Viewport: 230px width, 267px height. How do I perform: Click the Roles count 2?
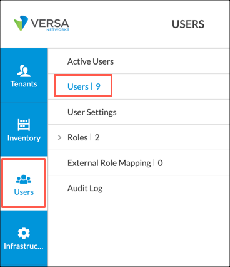[97, 137]
